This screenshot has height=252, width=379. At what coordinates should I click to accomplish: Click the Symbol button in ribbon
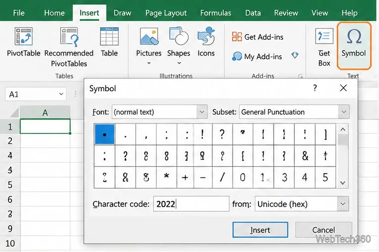[354, 46]
